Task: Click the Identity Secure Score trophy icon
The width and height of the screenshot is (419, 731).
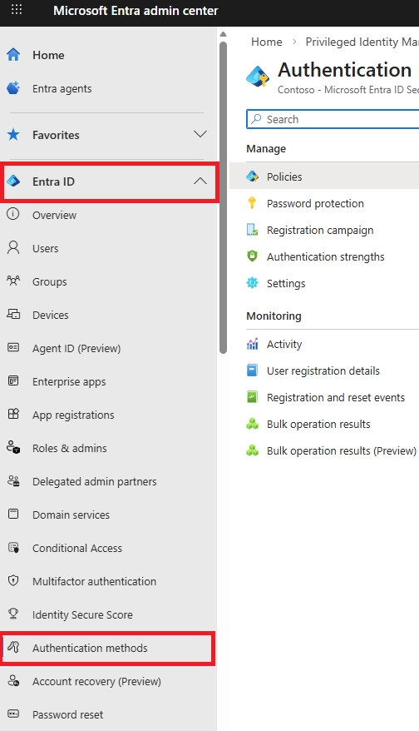Action: pyautogui.click(x=13, y=614)
